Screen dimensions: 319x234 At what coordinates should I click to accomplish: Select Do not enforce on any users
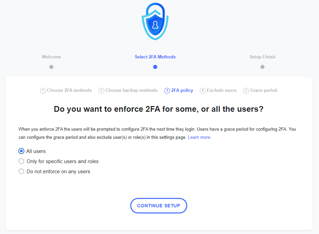click(x=21, y=171)
